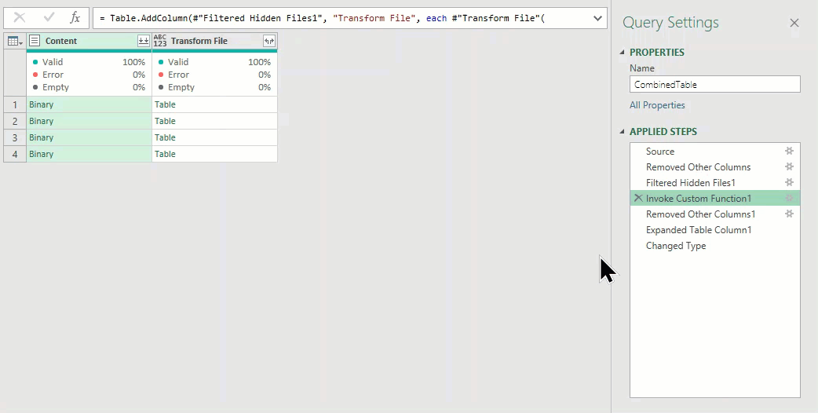Select the Expanded Table Column1 step
This screenshot has width=818, height=413.
pyautogui.click(x=699, y=230)
